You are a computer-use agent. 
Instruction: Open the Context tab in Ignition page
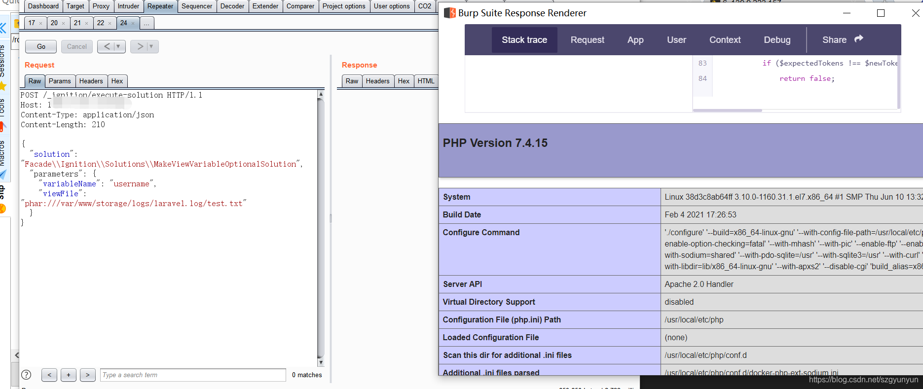(725, 40)
